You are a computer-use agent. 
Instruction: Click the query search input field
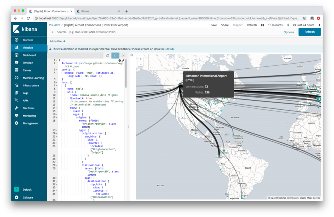164,32
